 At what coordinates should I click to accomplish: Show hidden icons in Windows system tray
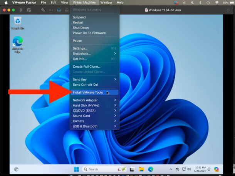click(x=171, y=169)
